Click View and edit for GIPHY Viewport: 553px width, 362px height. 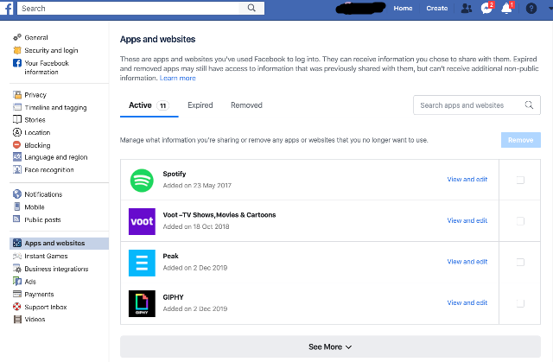click(467, 303)
